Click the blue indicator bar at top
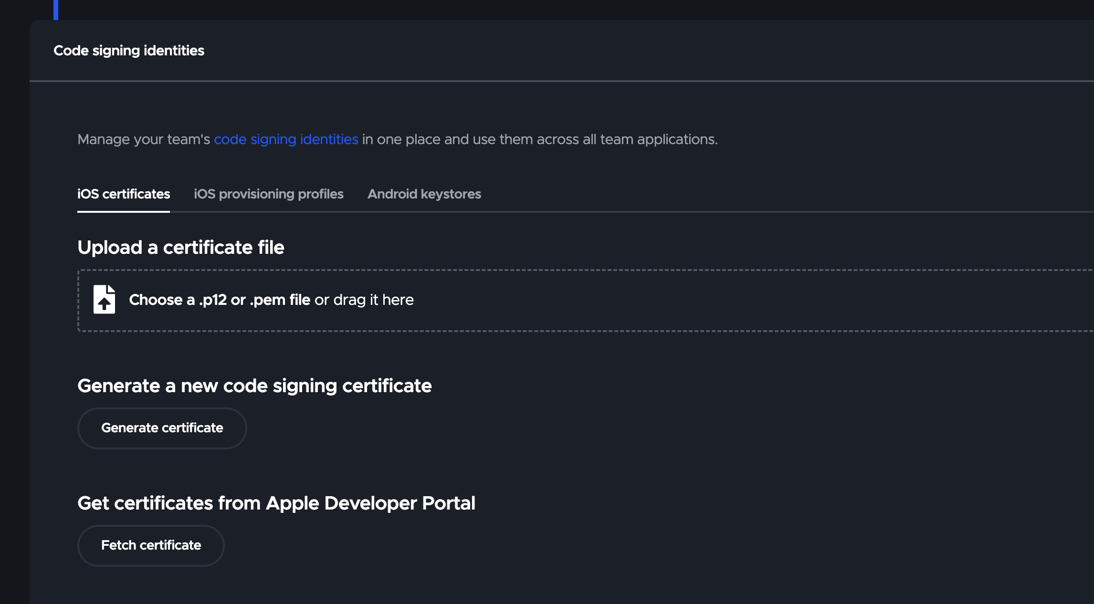 pos(56,10)
